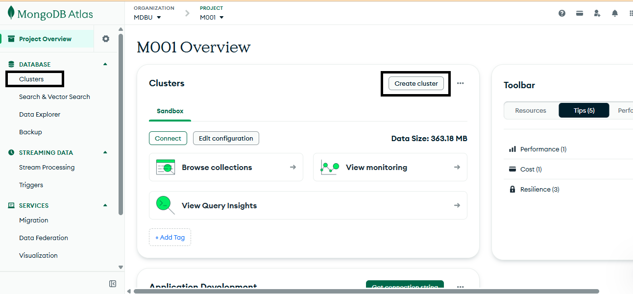Collapse the SERVICES section
Screen dimensions: 633x294
click(105, 205)
